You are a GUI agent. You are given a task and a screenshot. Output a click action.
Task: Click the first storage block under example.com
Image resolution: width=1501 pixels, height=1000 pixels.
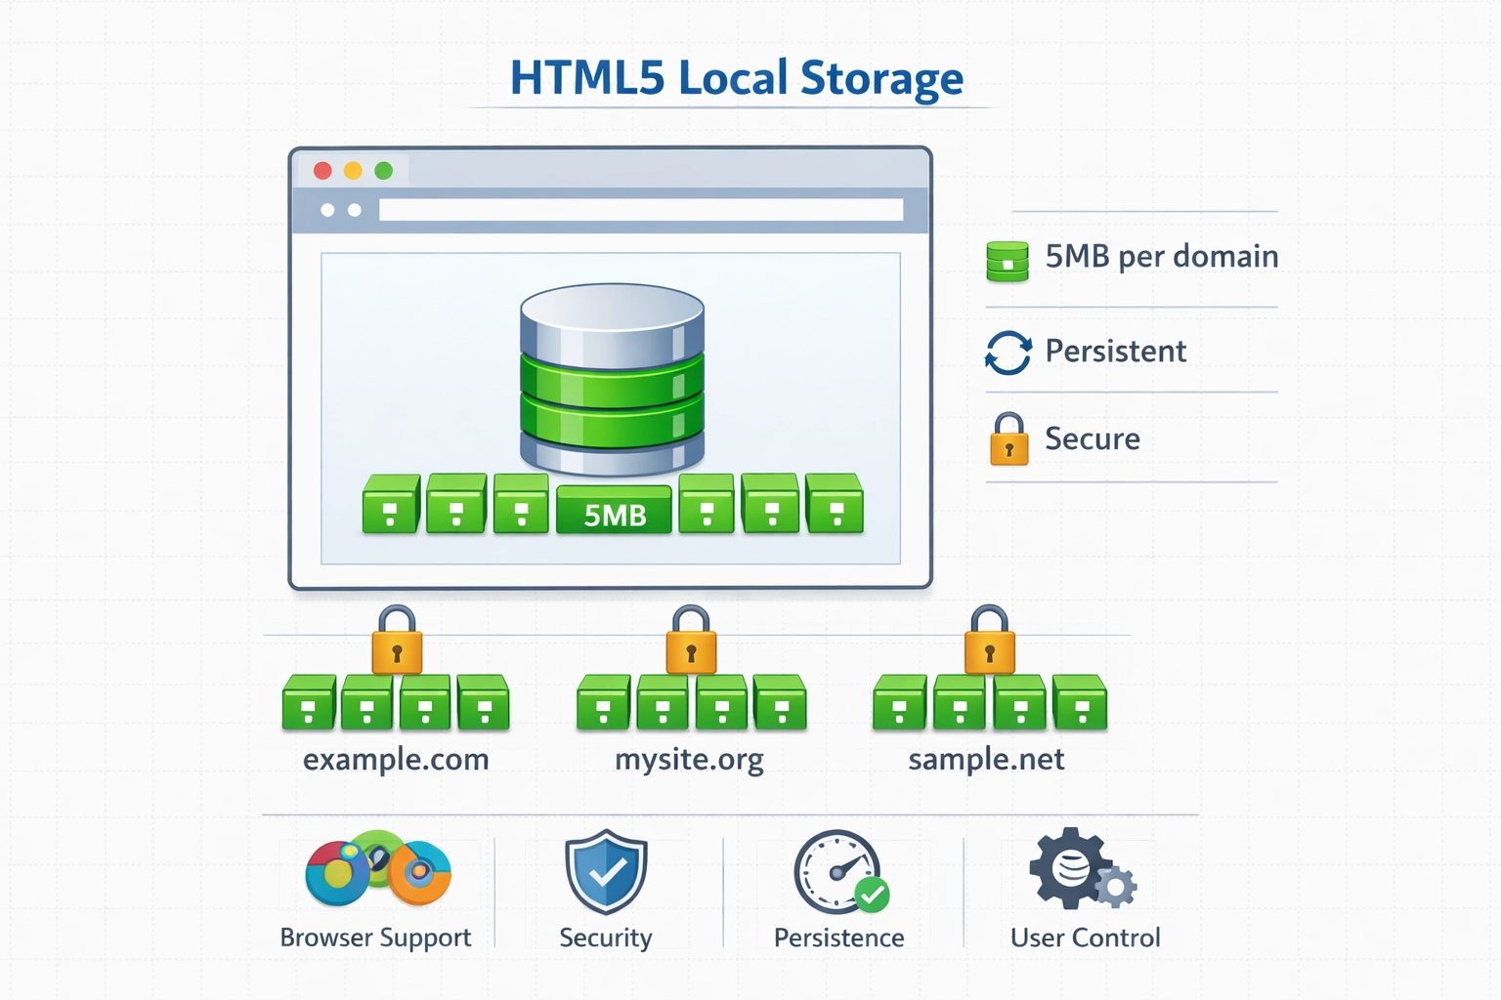tap(308, 702)
